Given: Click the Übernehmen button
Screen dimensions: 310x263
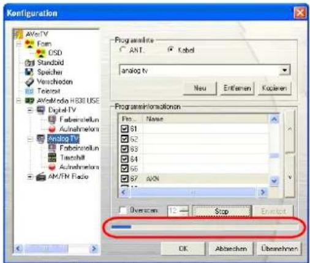Looking at the screenshot, I should click(x=279, y=249).
